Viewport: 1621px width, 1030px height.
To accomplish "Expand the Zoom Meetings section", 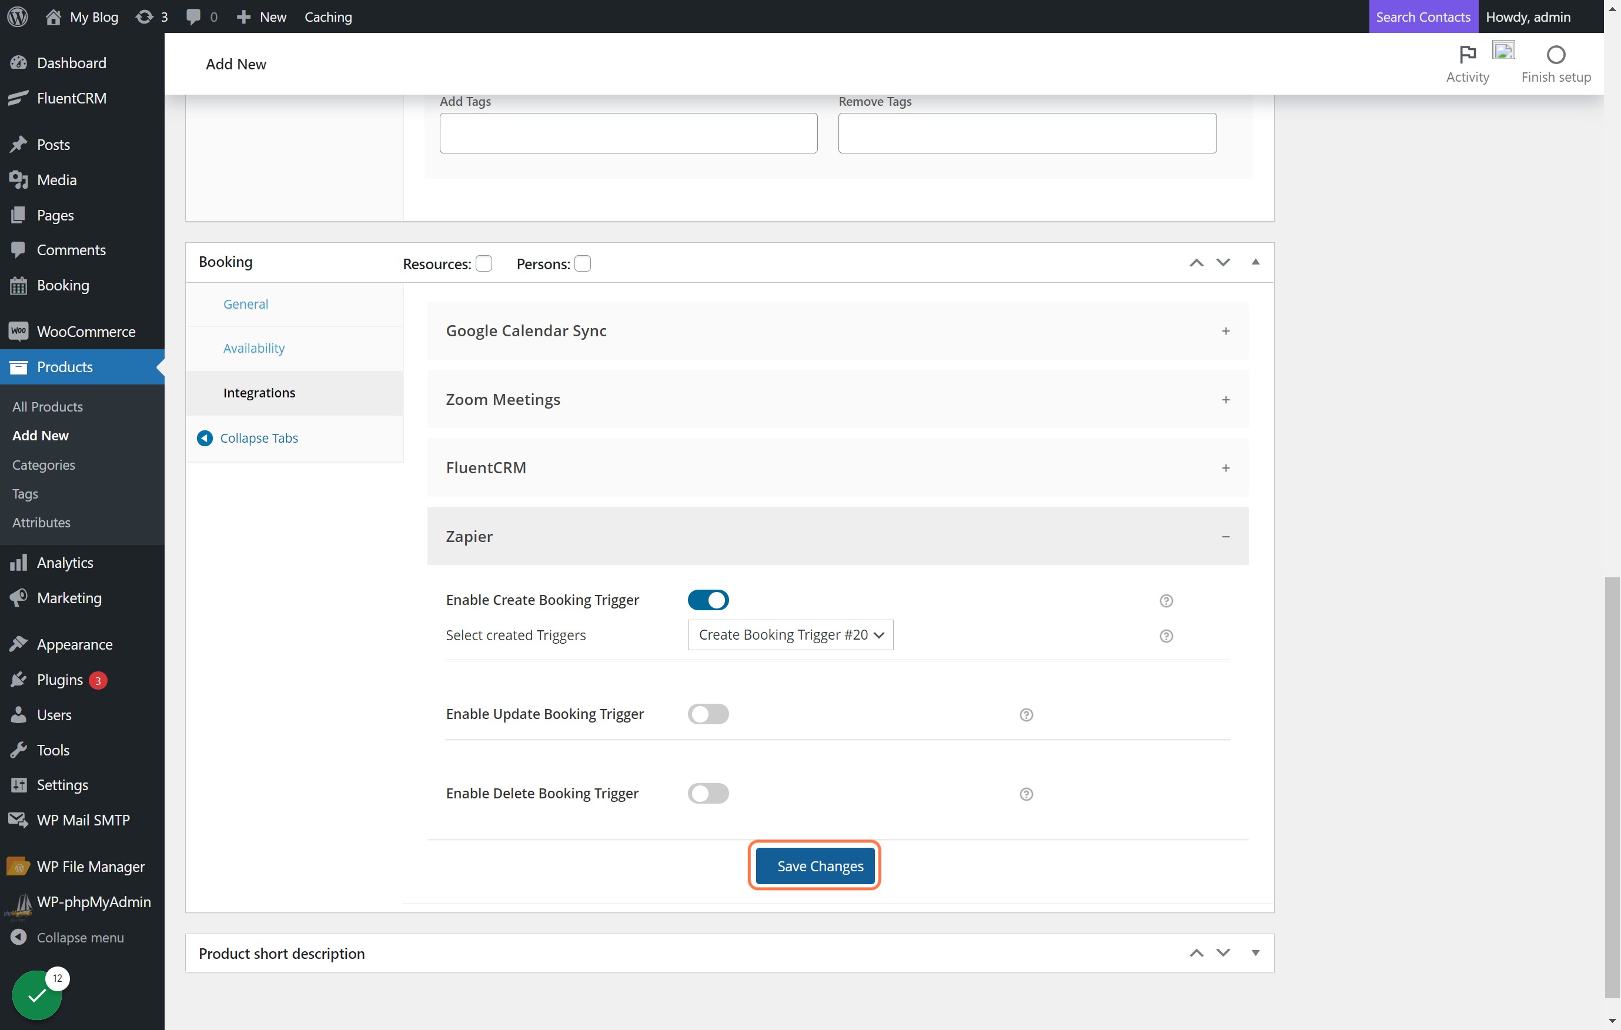I will coord(837,399).
